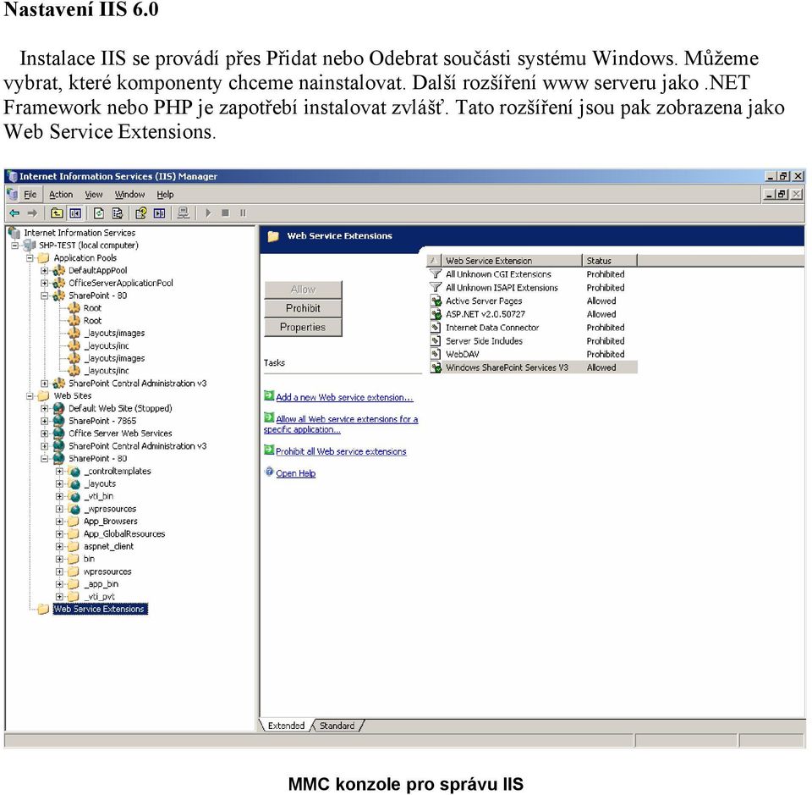Viewport: 812px width, 795px height.
Task: Click the Web Service Extensions header folder icon
Action: 273,236
